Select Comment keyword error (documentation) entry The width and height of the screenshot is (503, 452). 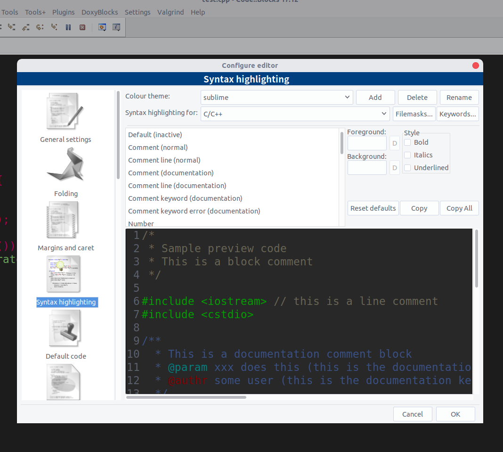pos(232,211)
